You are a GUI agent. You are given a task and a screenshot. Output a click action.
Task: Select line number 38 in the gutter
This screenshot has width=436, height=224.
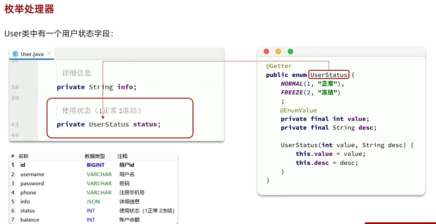tap(15, 87)
